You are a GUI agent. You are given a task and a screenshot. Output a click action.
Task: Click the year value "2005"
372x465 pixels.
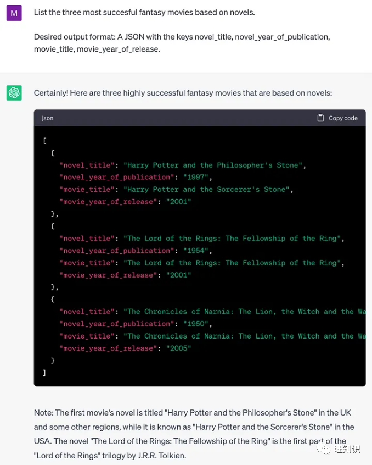pyautogui.click(x=178, y=348)
